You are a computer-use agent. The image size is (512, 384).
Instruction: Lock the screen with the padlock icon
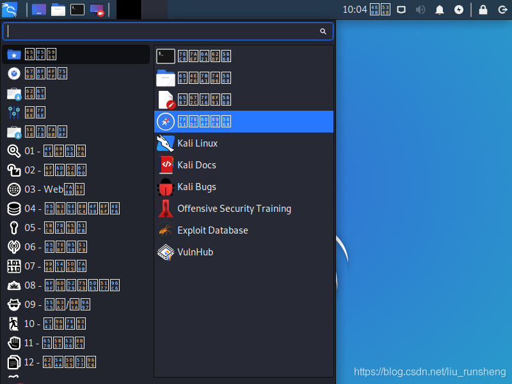[483, 10]
